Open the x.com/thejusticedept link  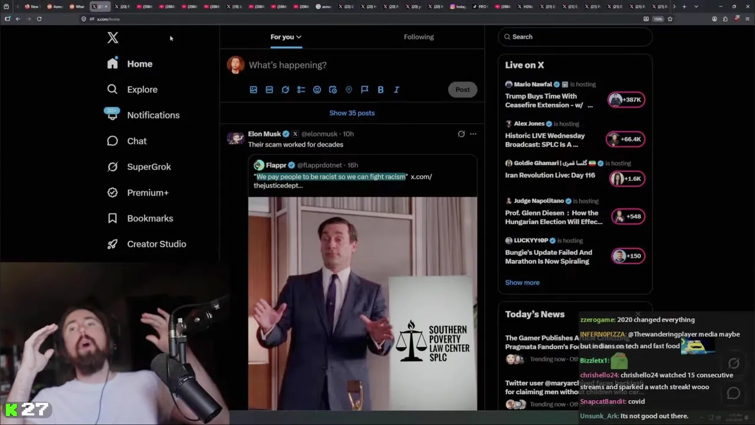coord(343,181)
